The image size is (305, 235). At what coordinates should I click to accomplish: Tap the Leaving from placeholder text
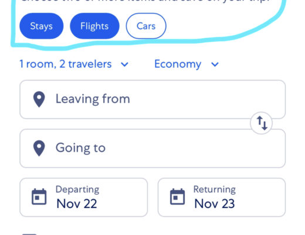pyautogui.click(x=93, y=99)
